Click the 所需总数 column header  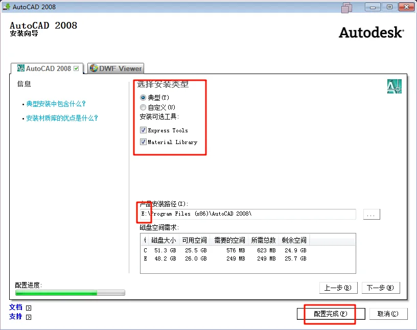coord(263,241)
